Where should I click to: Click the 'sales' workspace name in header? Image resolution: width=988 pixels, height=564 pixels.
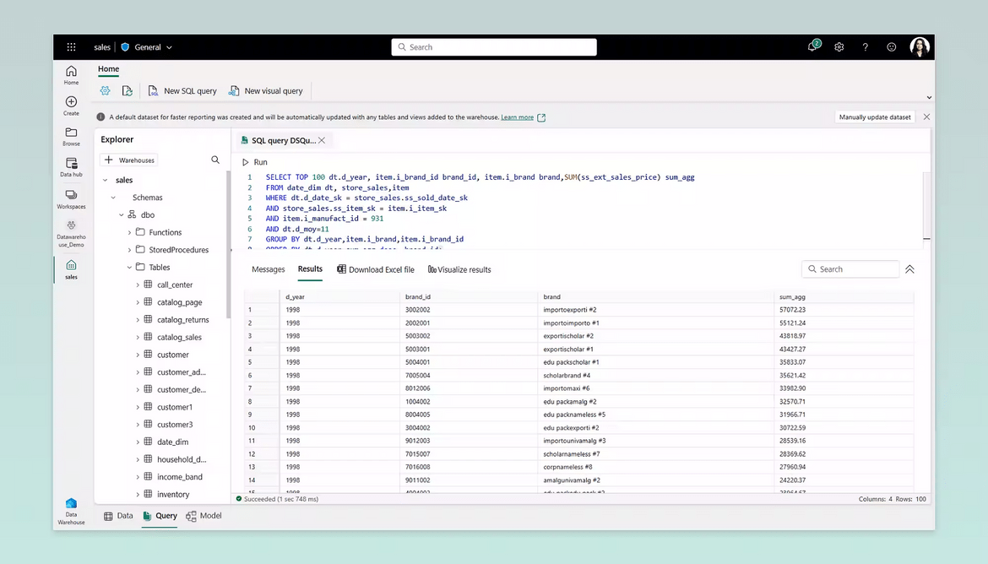pos(102,47)
